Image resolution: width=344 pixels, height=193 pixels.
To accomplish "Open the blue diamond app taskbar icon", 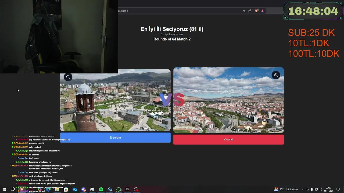I will (110, 190).
